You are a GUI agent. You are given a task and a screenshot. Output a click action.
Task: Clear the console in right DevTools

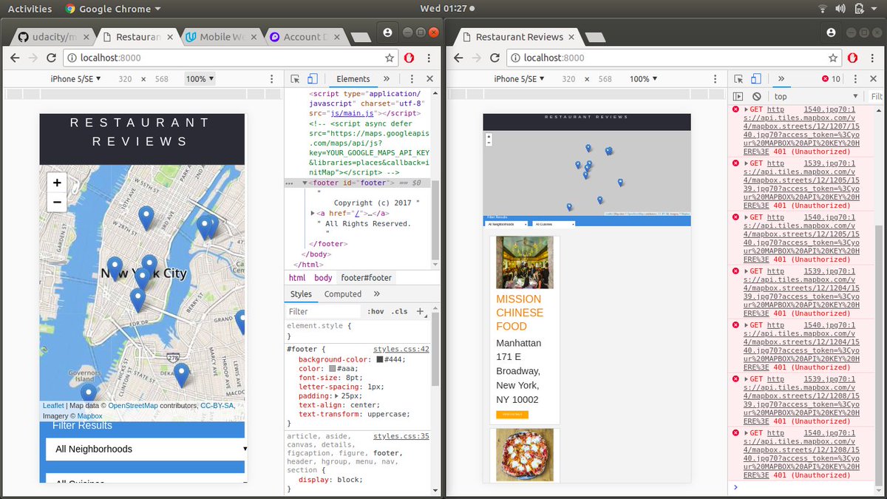pyautogui.click(x=756, y=97)
